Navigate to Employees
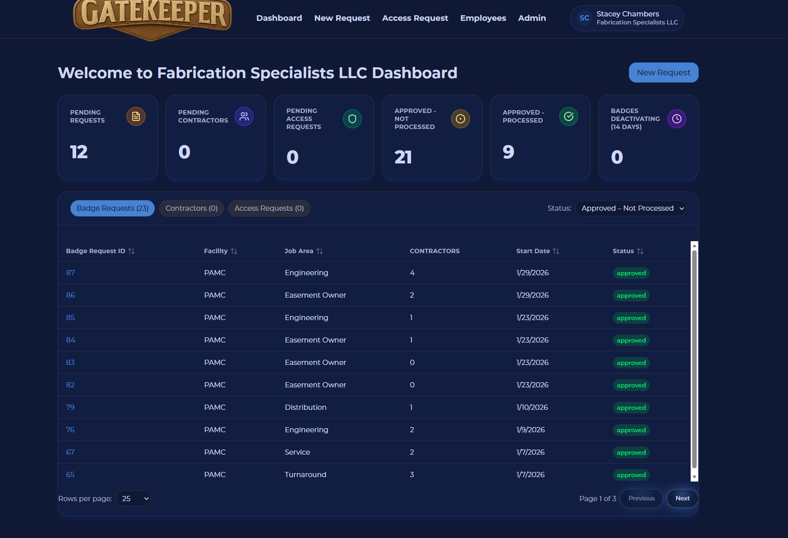The width and height of the screenshot is (788, 538). click(x=483, y=18)
